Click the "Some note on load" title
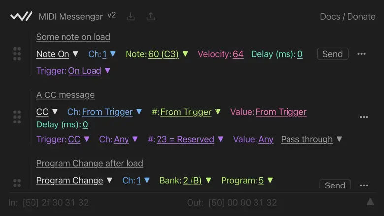Image resolution: width=384 pixels, height=216 pixels. tap(73, 37)
